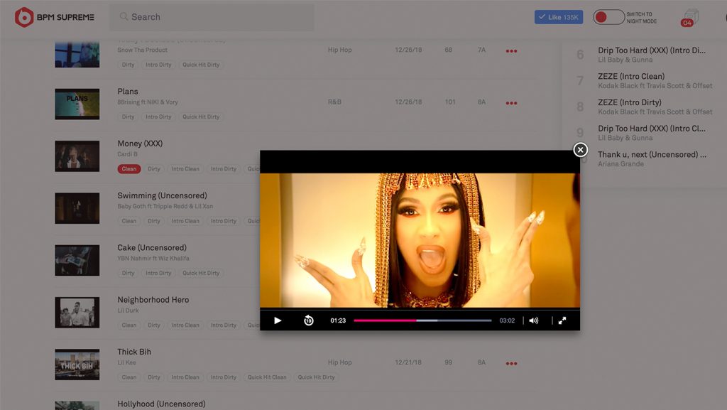Mute the video volume
The width and height of the screenshot is (727, 410).
[534, 320]
